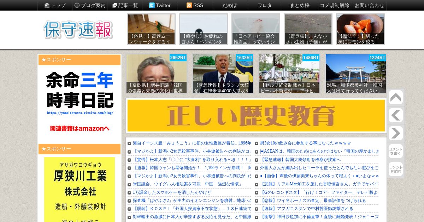Click the Twitter bird icon
Image resolution: width=424 pixels, height=222 pixels.
point(152,5)
